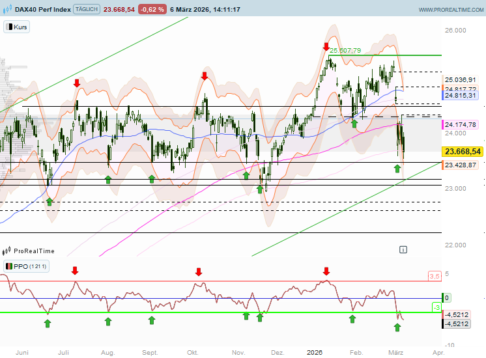Screen dimensions: 486x358
Task: Click the candlestick icon at top left
Action: pyautogui.click(x=9, y=10)
